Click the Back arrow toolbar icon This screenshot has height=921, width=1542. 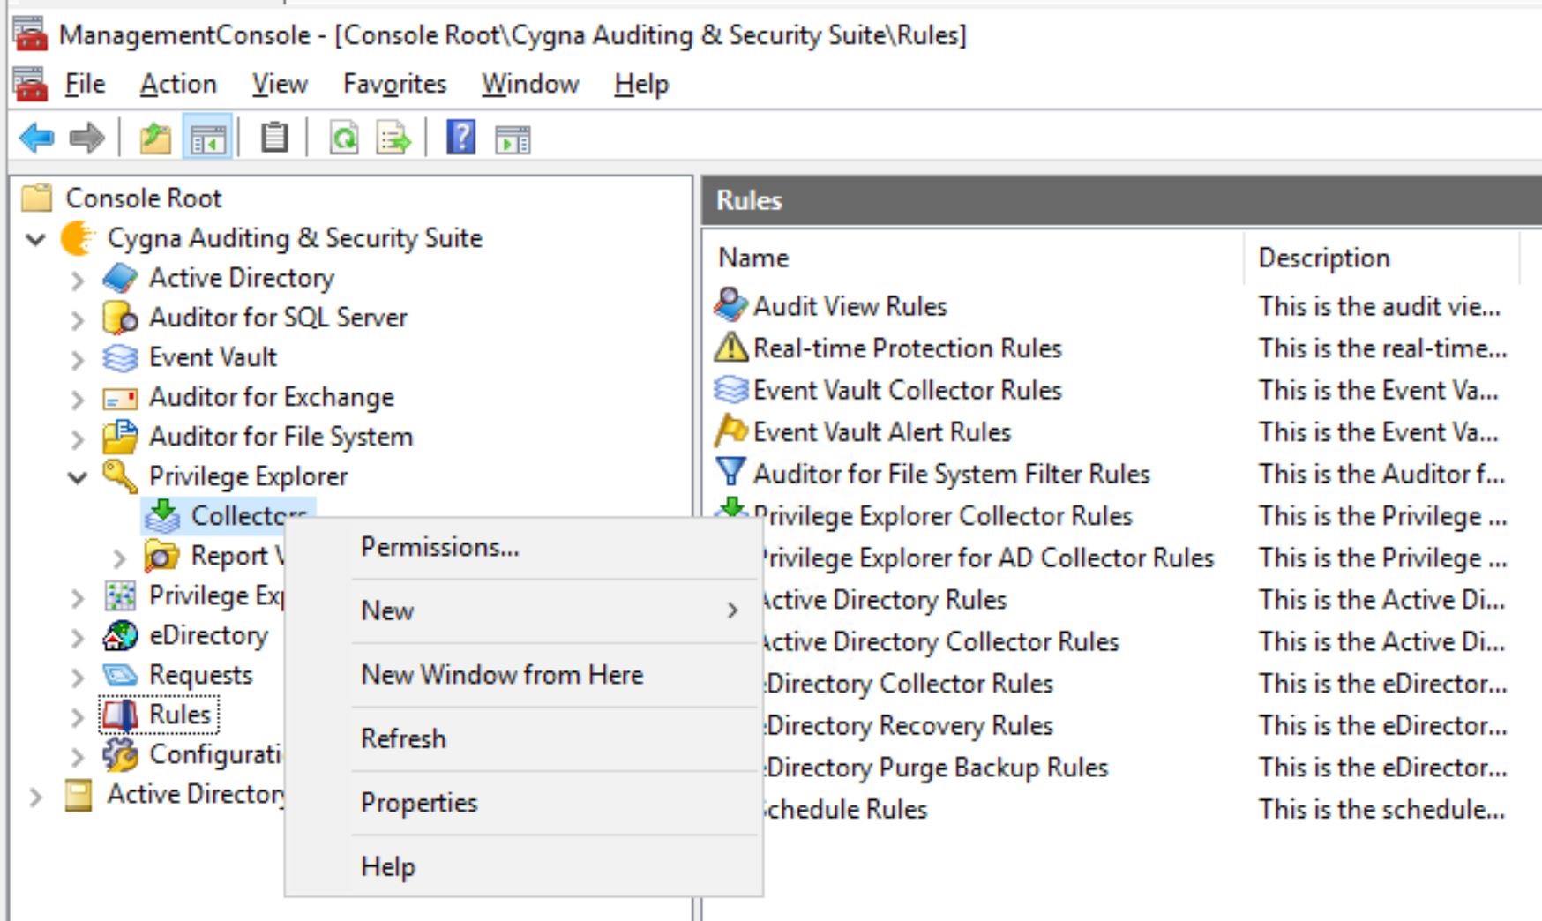click(x=36, y=139)
